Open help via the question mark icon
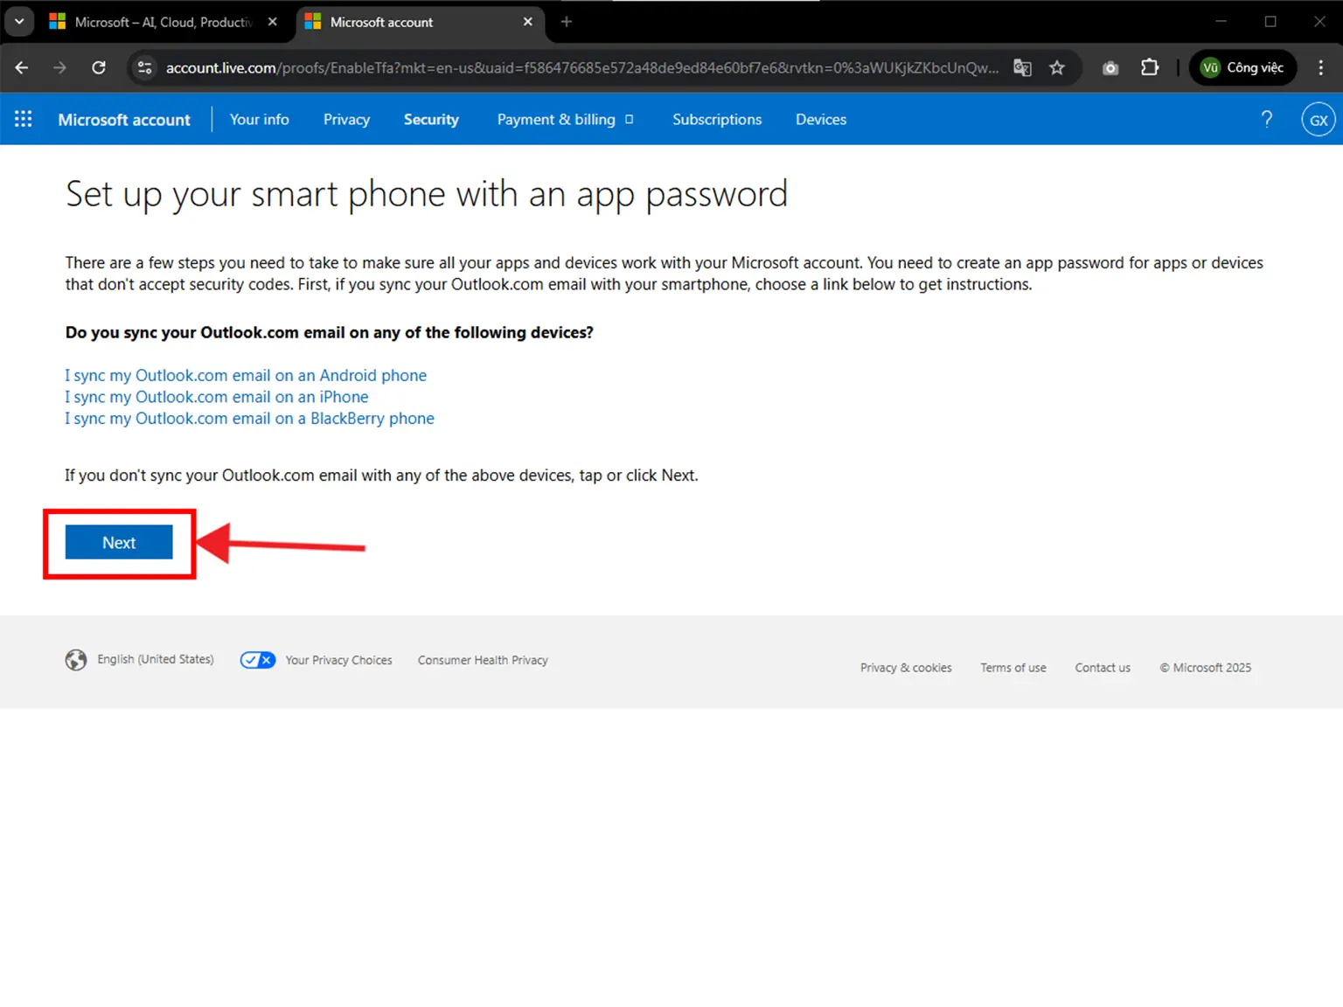This screenshot has width=1343, height=1007. coord(1267,119)
